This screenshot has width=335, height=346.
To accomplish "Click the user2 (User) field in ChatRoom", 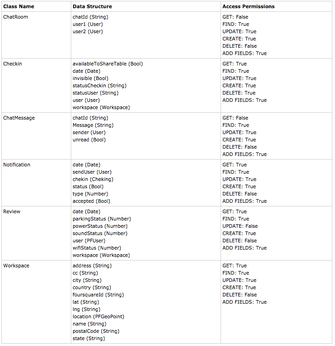I will [88, 31].
